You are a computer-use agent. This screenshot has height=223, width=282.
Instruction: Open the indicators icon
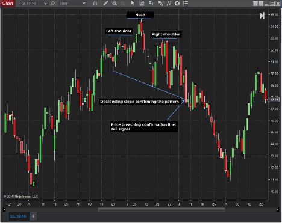[x=169, y=4]
